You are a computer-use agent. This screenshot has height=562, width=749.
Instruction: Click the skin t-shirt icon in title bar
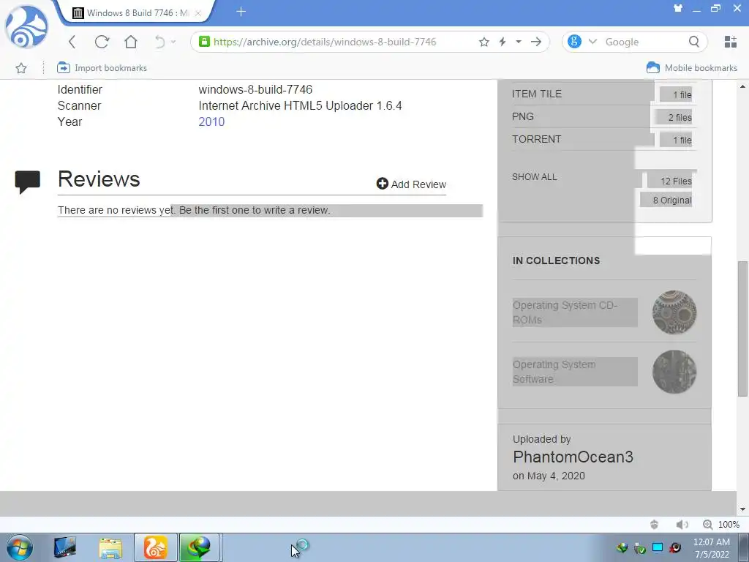click(678, 8)
